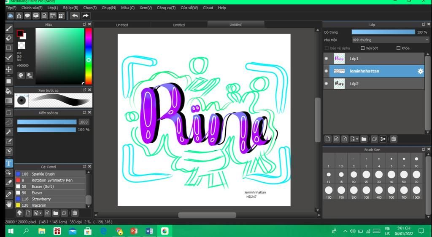Click the foreground black color swatch
The height and width of the screenshot is (237, 432).
(20, 34)
